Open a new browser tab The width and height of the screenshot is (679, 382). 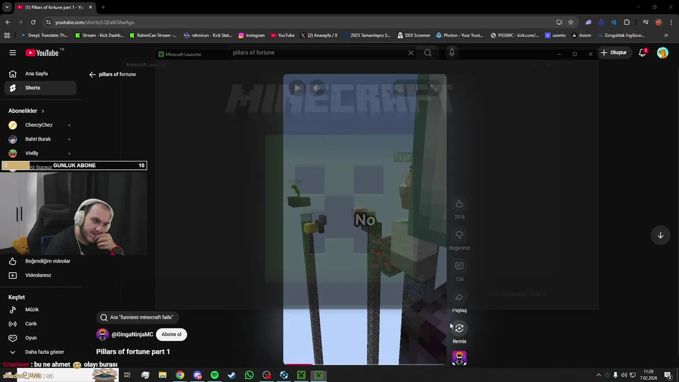[103, 7]
